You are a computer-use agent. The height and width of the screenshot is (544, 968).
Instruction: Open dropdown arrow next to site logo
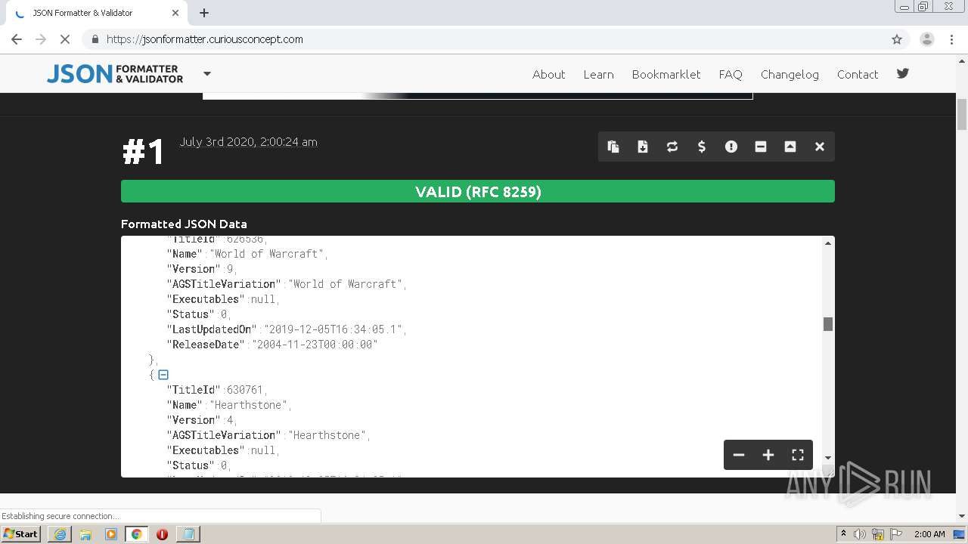[x=207, y=74]
